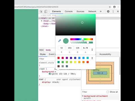Toggle color format RGBA switcher arrows
The width and height of the screenshot is (135, 101).
[92, 50]
